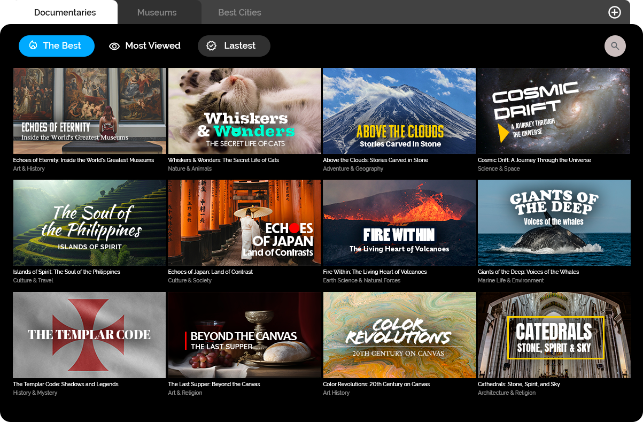643x422 pixels.
Task: Click the 'Adventure & Geography' category label
Action: 353,168
